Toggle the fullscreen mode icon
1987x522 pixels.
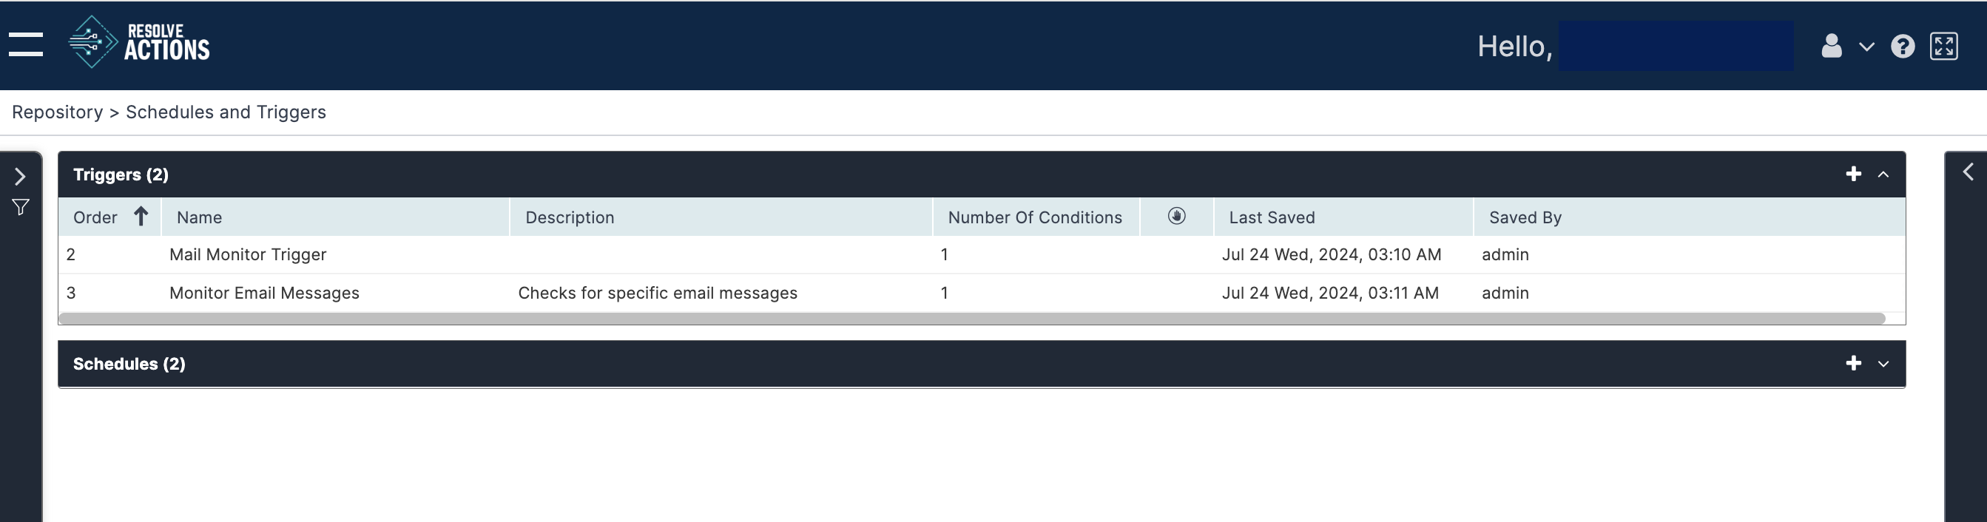click(x=1944, y=47)
